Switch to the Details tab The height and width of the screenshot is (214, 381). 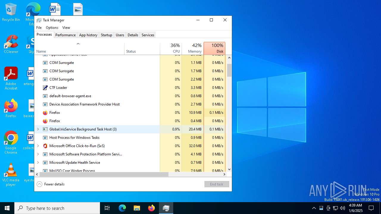(133, 35)
